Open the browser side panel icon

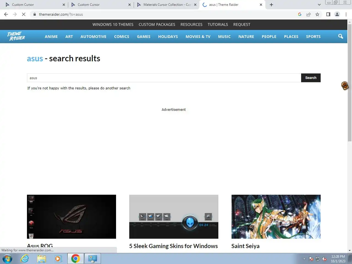(x=328, y=14)
